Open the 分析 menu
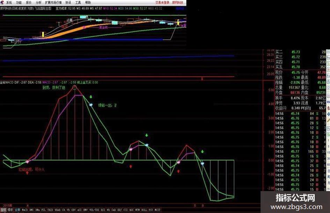 tap(38, 2)
